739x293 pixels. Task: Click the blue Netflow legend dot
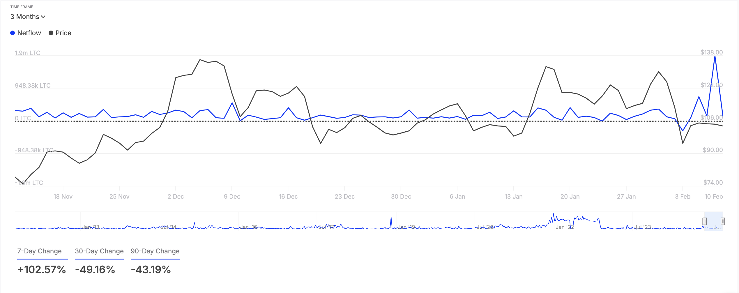tap(13, 33)
